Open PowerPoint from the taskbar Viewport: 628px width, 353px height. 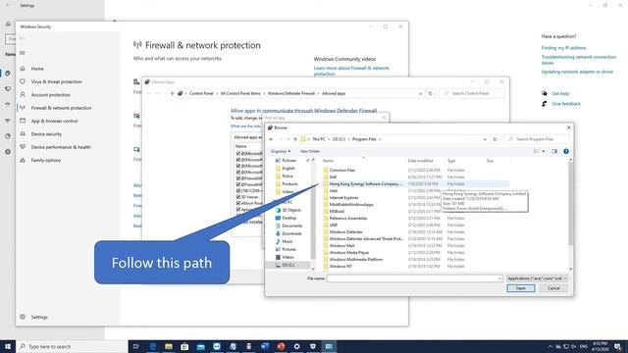tap(281, 346)
